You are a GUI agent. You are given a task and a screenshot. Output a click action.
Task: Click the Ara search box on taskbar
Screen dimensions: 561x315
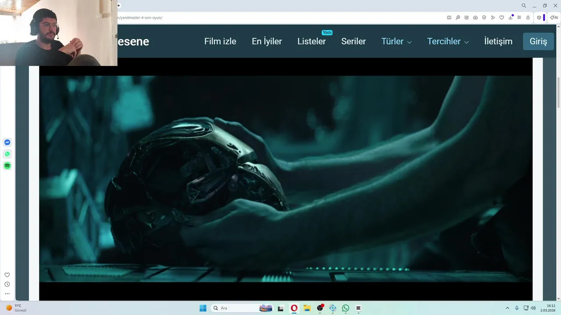coord(241,308)
